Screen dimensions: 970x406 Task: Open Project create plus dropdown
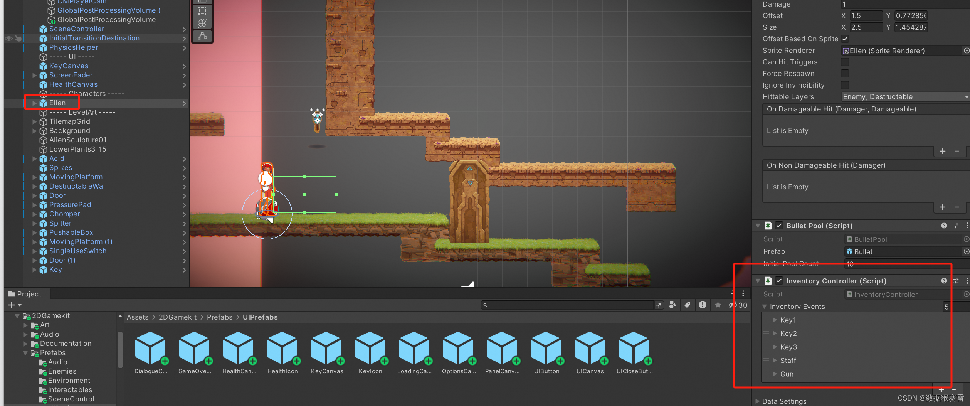click(15, 305)
